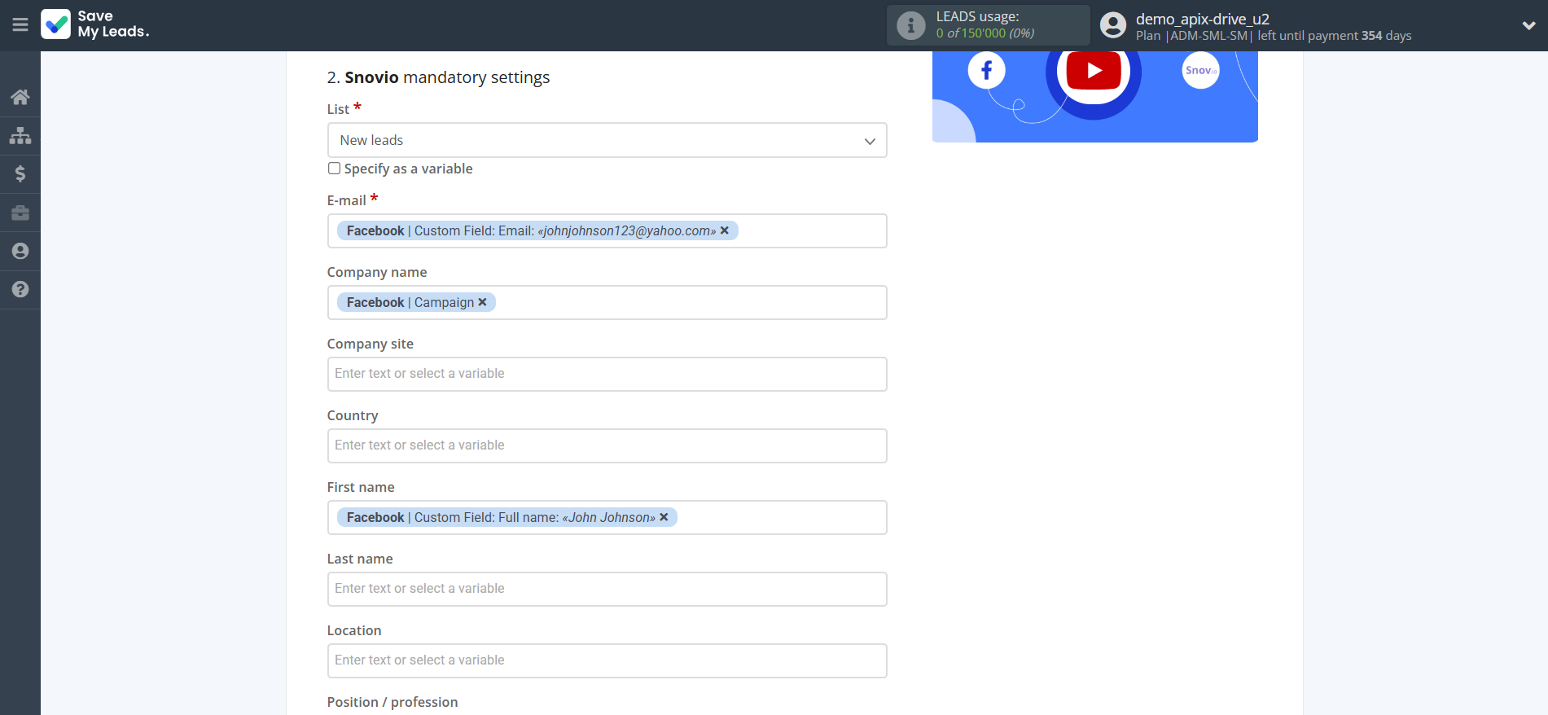Enable the Specify as a variable checkbox
Viewport: 1548px width, 715px height.
334,169
